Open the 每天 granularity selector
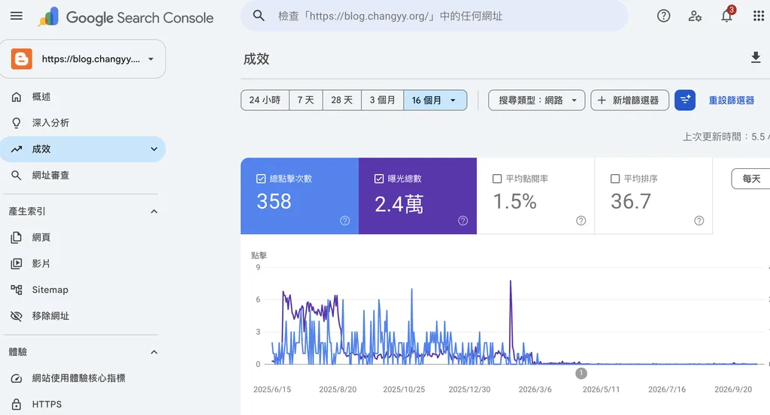 coord(750,179)
